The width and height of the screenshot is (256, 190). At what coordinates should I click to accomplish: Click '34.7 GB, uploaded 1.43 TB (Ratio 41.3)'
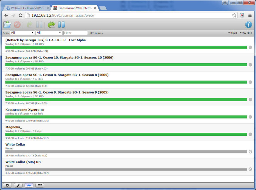pyautogui.click(x=26, y=156)
